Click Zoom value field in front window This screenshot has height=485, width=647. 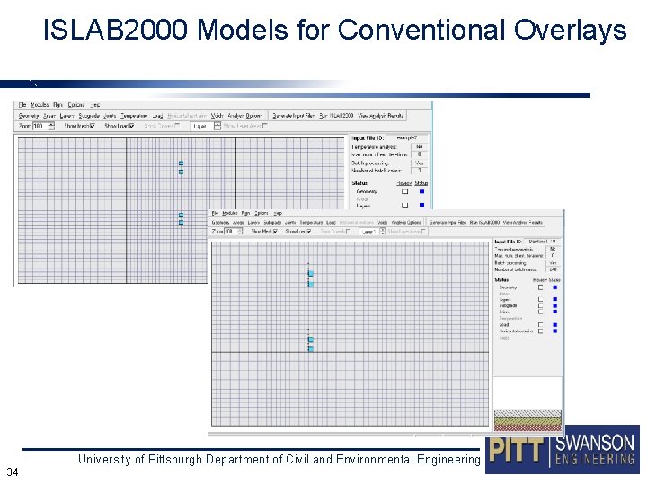tap(231, 232)
